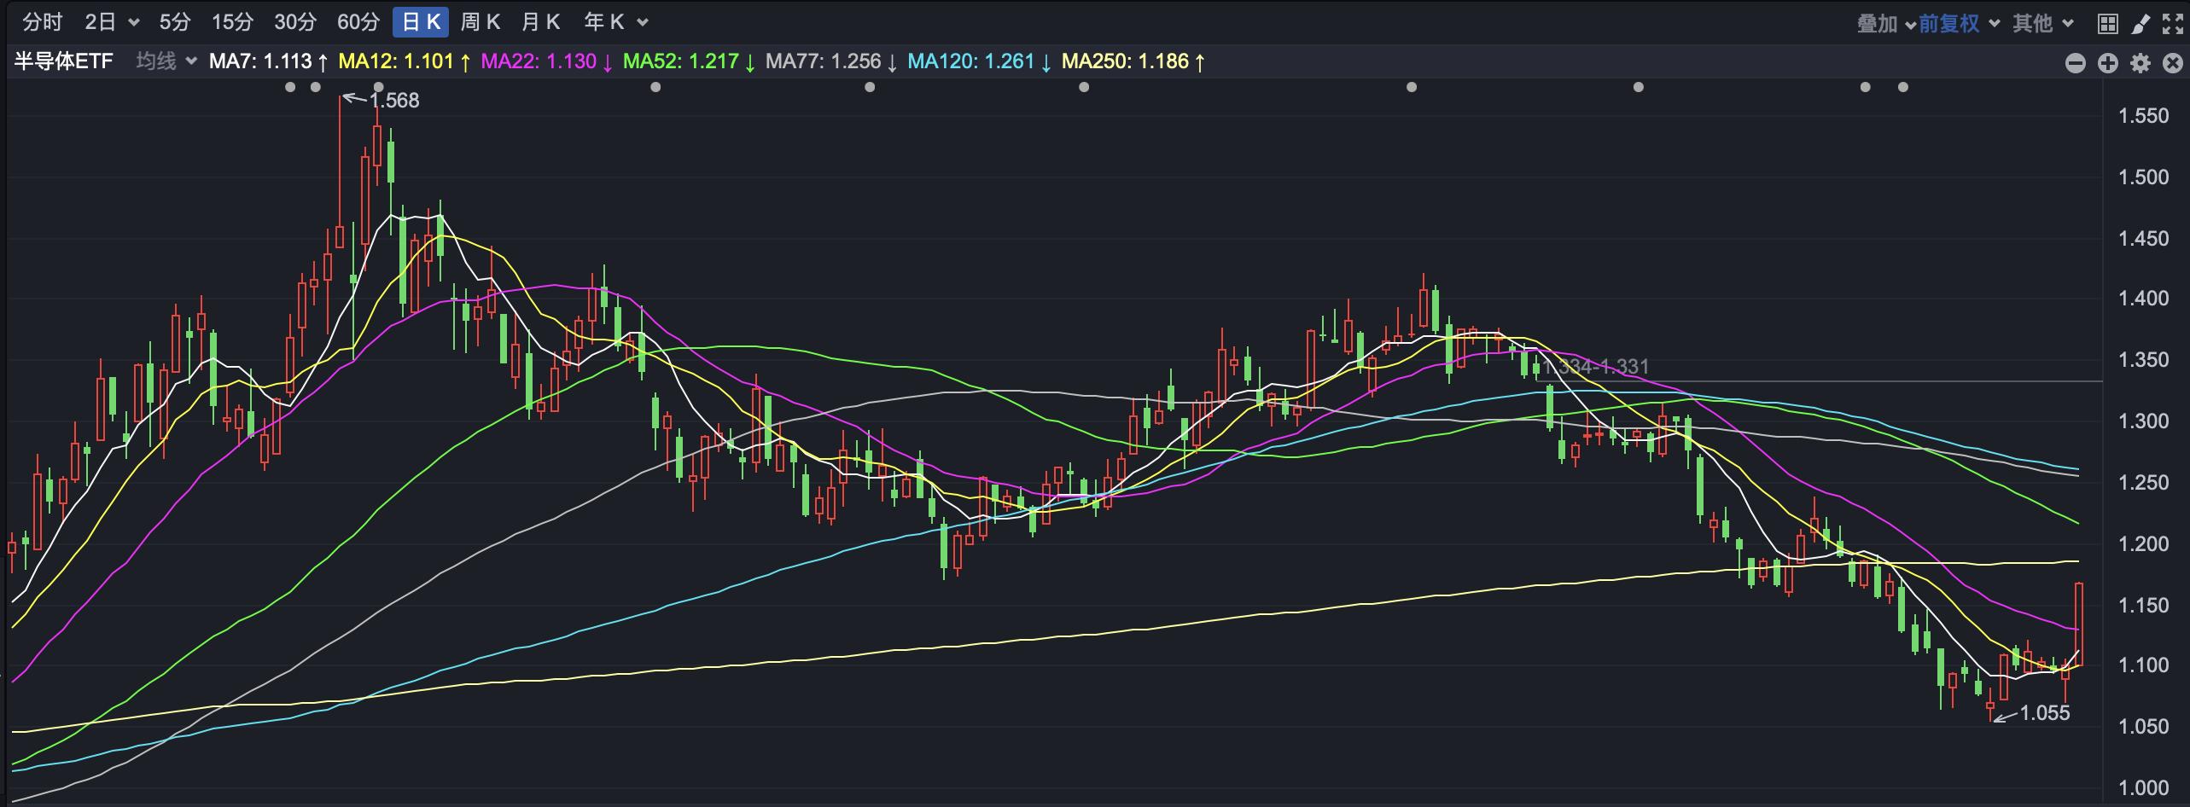Screen dimensions: 2190x807
Task: Switch to the 分时 intraday view
Action: 42,22
